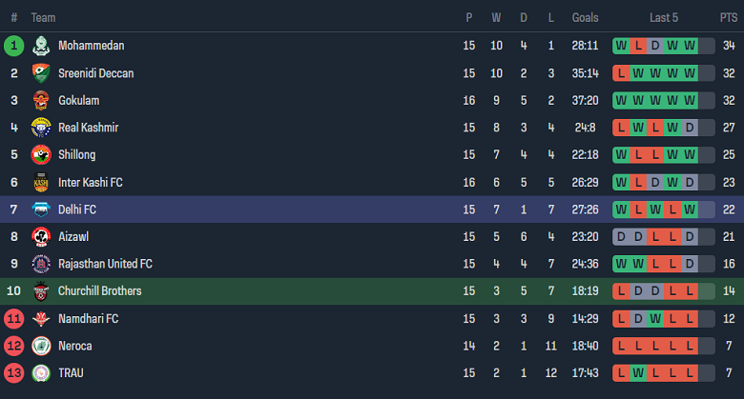Sort table by PTS column header
The height and width of the screenshot is (399, 744).
point(728,18)
